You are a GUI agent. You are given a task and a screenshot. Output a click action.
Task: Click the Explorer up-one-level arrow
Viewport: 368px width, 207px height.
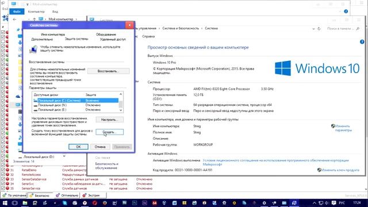point(34,19)
